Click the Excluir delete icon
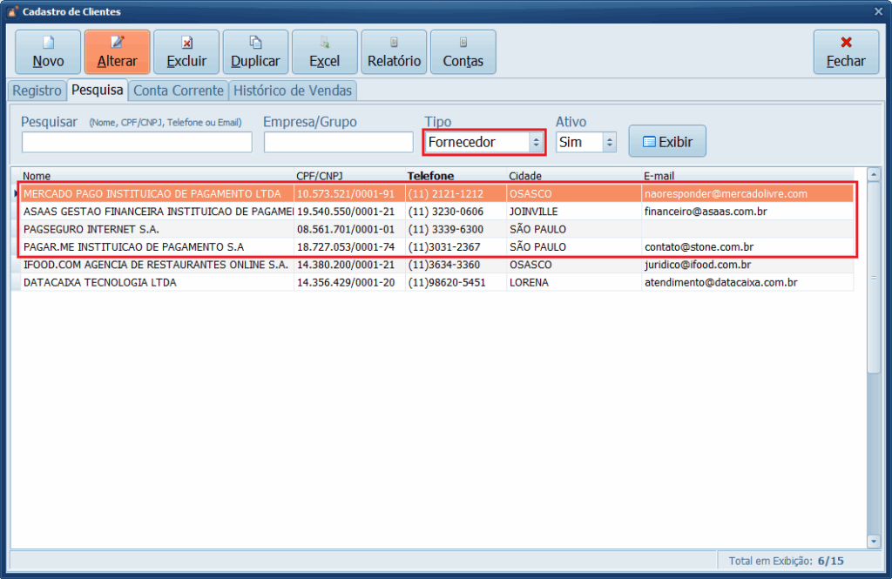892x579 pixels. 186,43
